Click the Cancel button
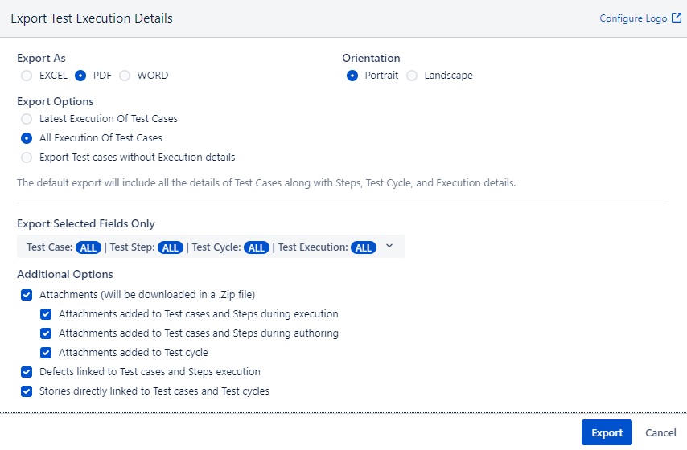Viewport: 687px width, 450px height. (660, 432)
